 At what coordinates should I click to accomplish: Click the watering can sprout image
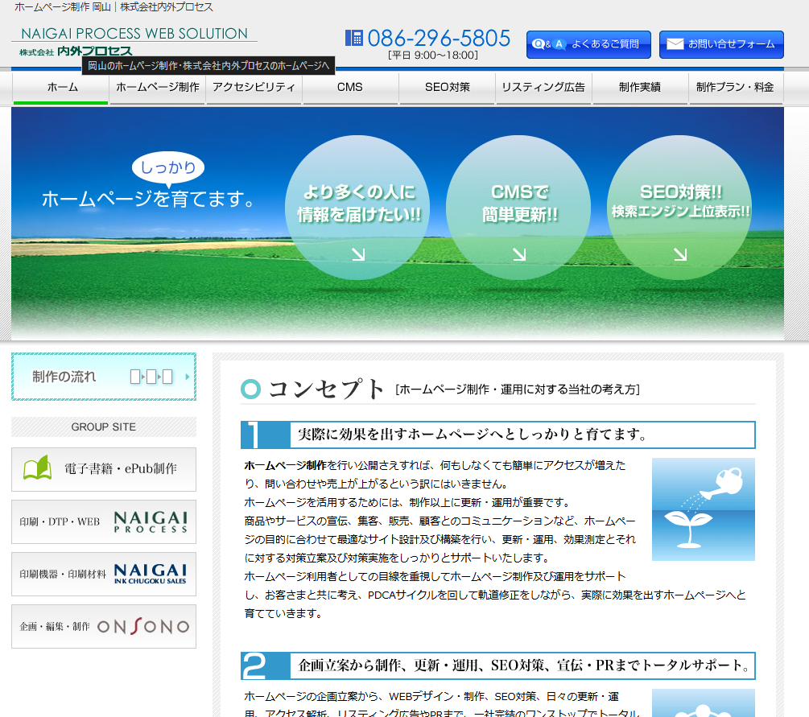[x=703, y=509]
